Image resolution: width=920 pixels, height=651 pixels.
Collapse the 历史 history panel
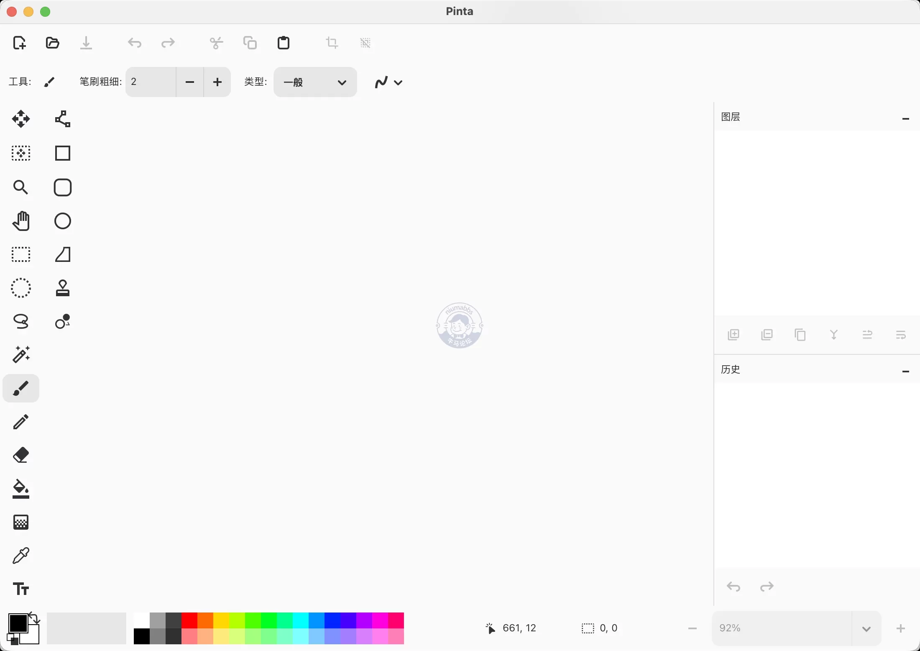[x=906, y=372]
